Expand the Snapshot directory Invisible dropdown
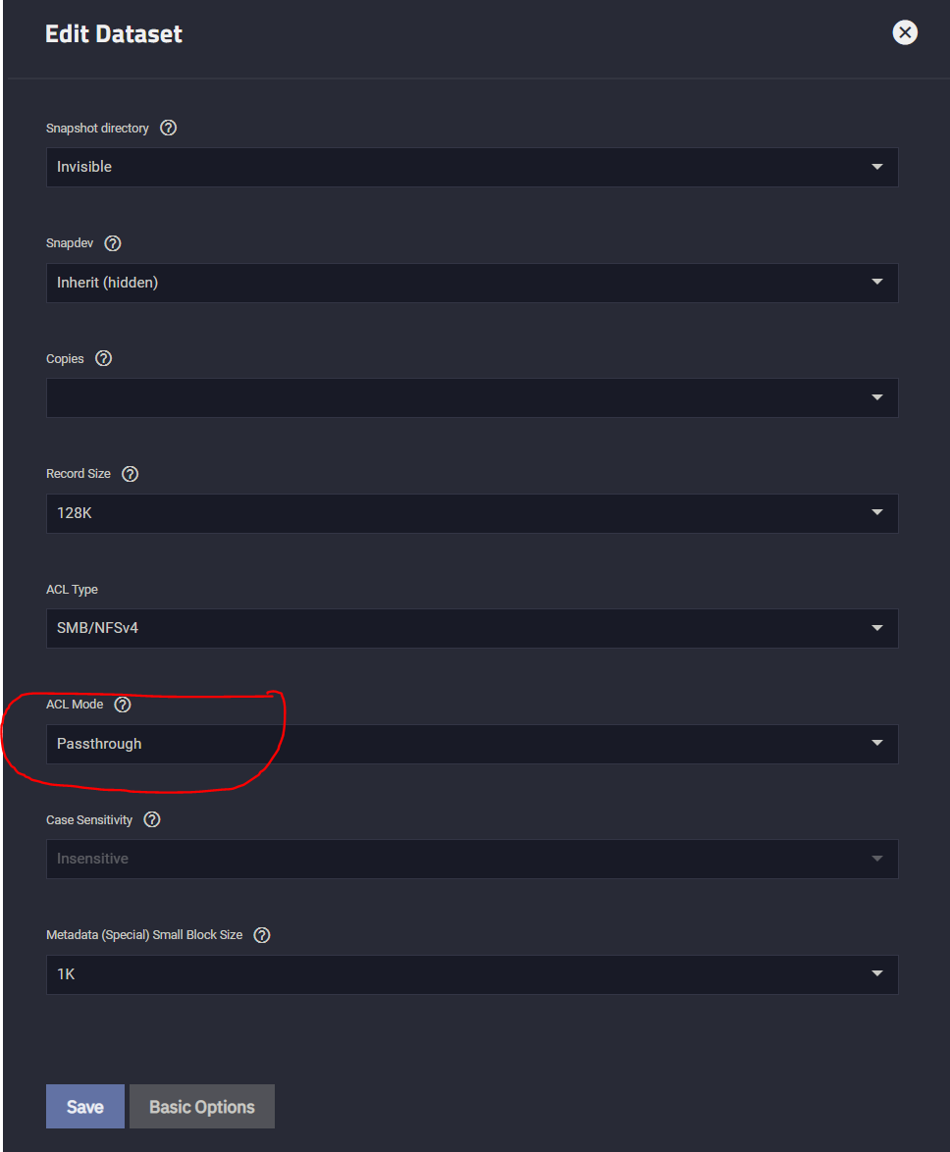Image resolution: width=950 pixels, height=1152 pixels. tap(472, 167)
